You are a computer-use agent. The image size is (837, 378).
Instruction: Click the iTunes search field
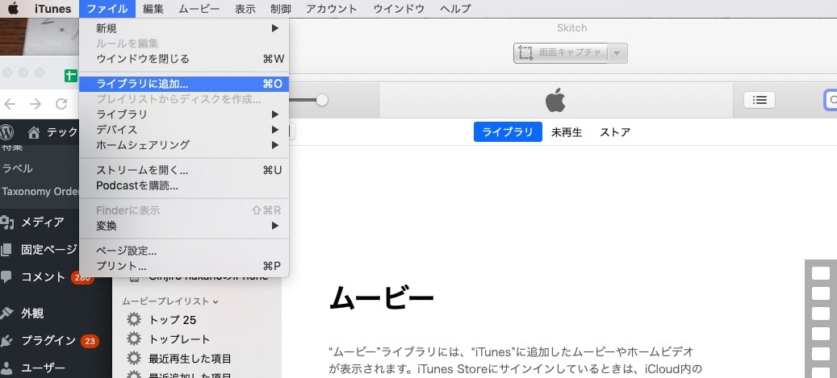831,100
